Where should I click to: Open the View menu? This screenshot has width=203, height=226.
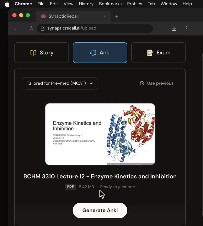69,4
